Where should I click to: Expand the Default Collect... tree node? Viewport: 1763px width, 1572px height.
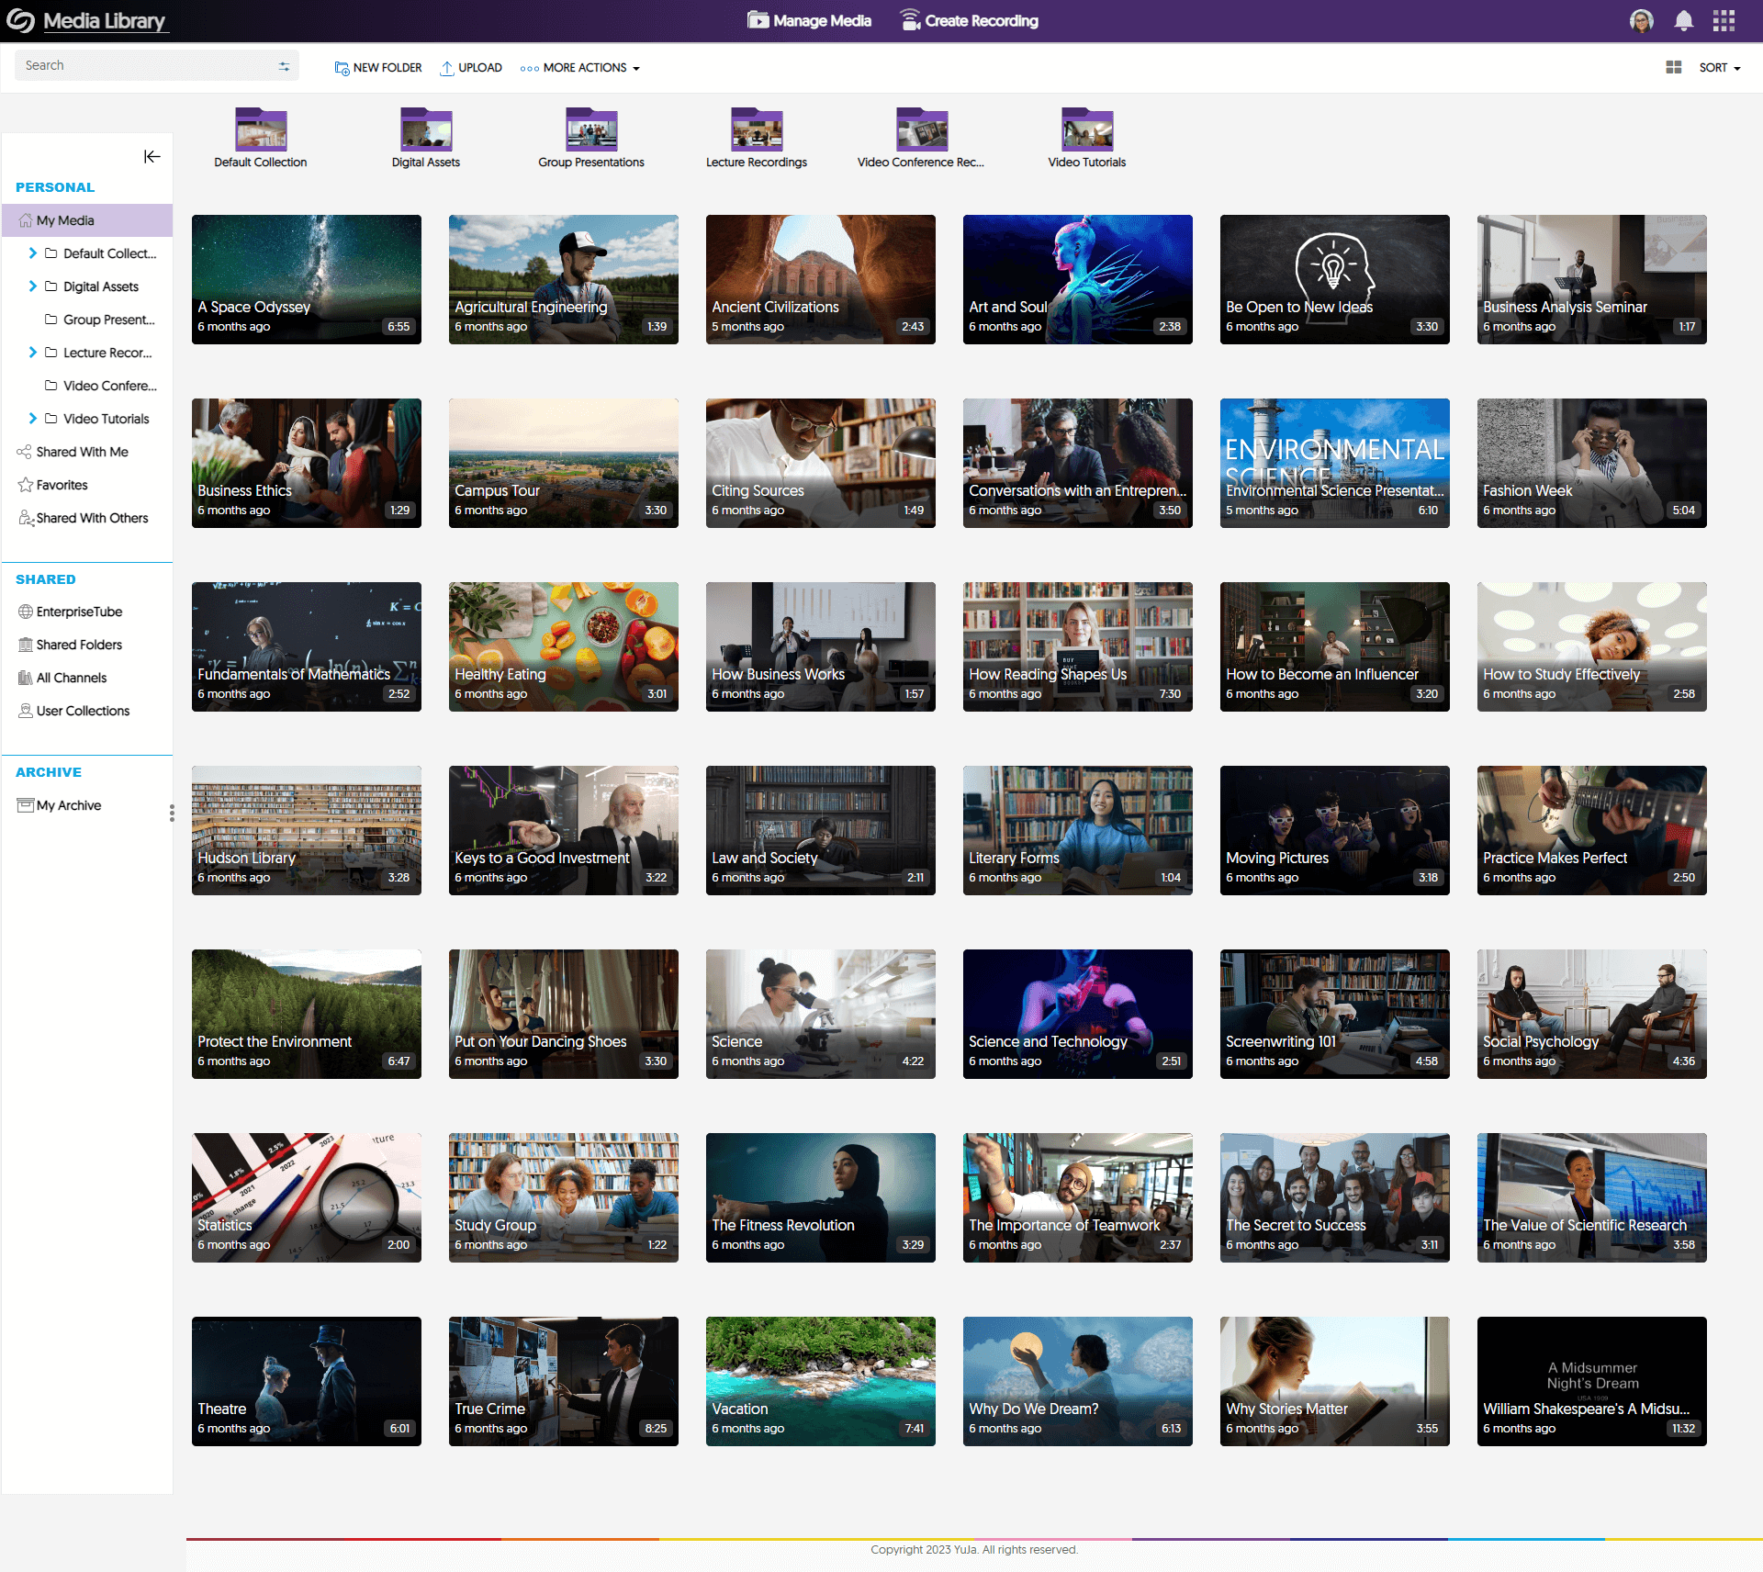pos(33,253)
